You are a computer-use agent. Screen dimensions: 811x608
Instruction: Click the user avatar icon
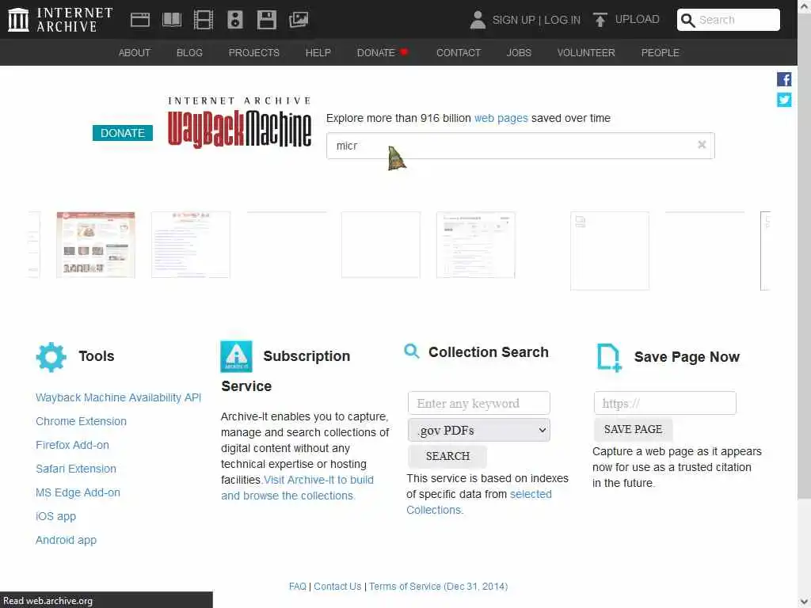pyautogui.click(x=478, y=20)
